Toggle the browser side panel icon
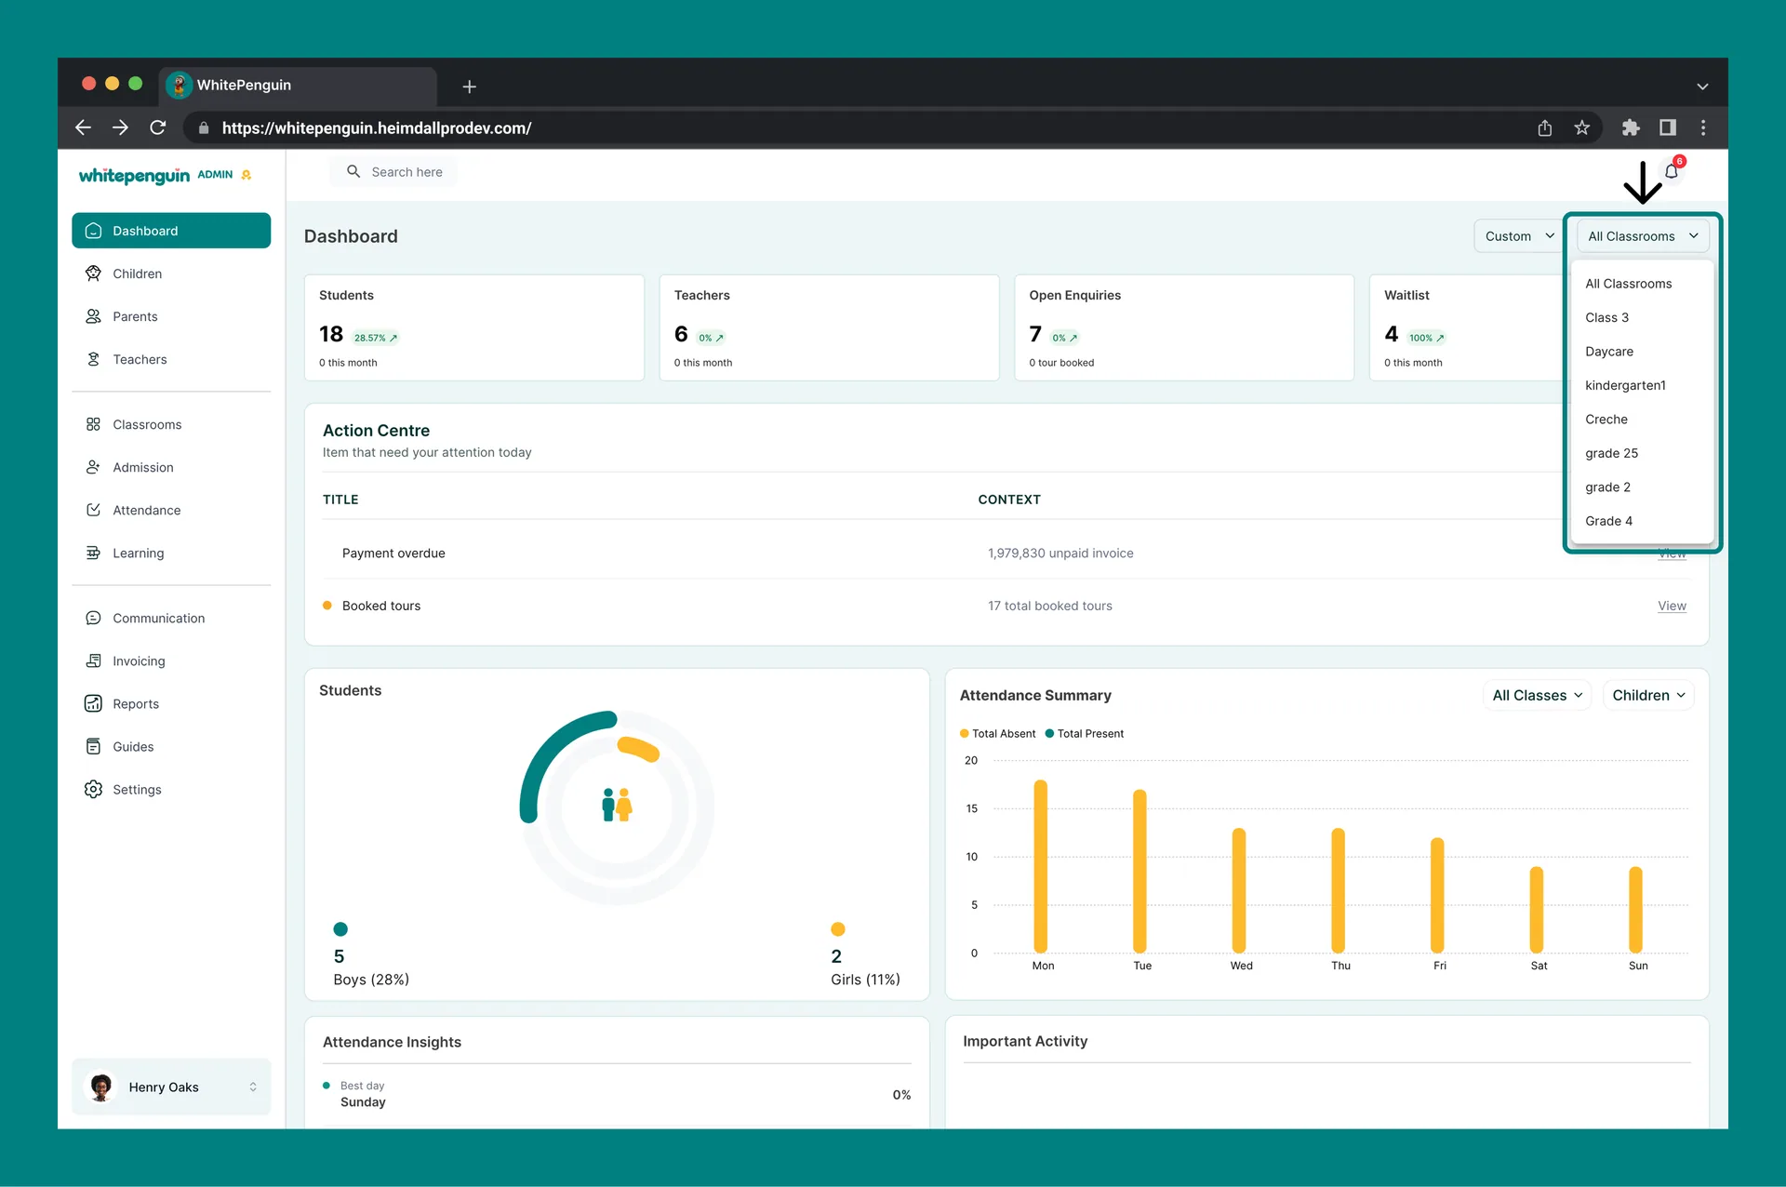Image resolution: width=1786 pixels, height=1187 pixels. click(x=1668, y=127)
